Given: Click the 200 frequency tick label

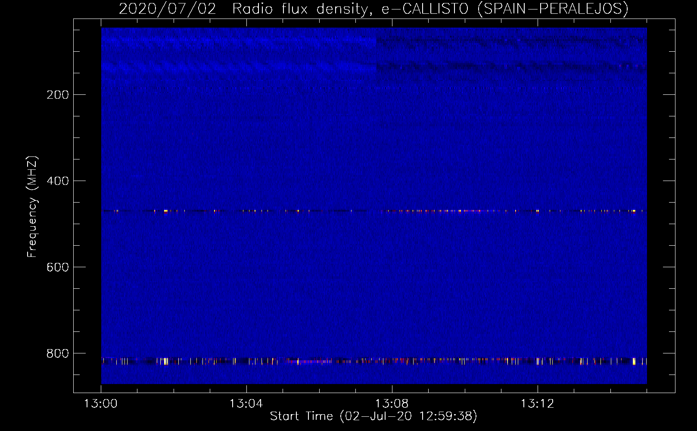Looking at the screenshot, I should tap(58, 95).
